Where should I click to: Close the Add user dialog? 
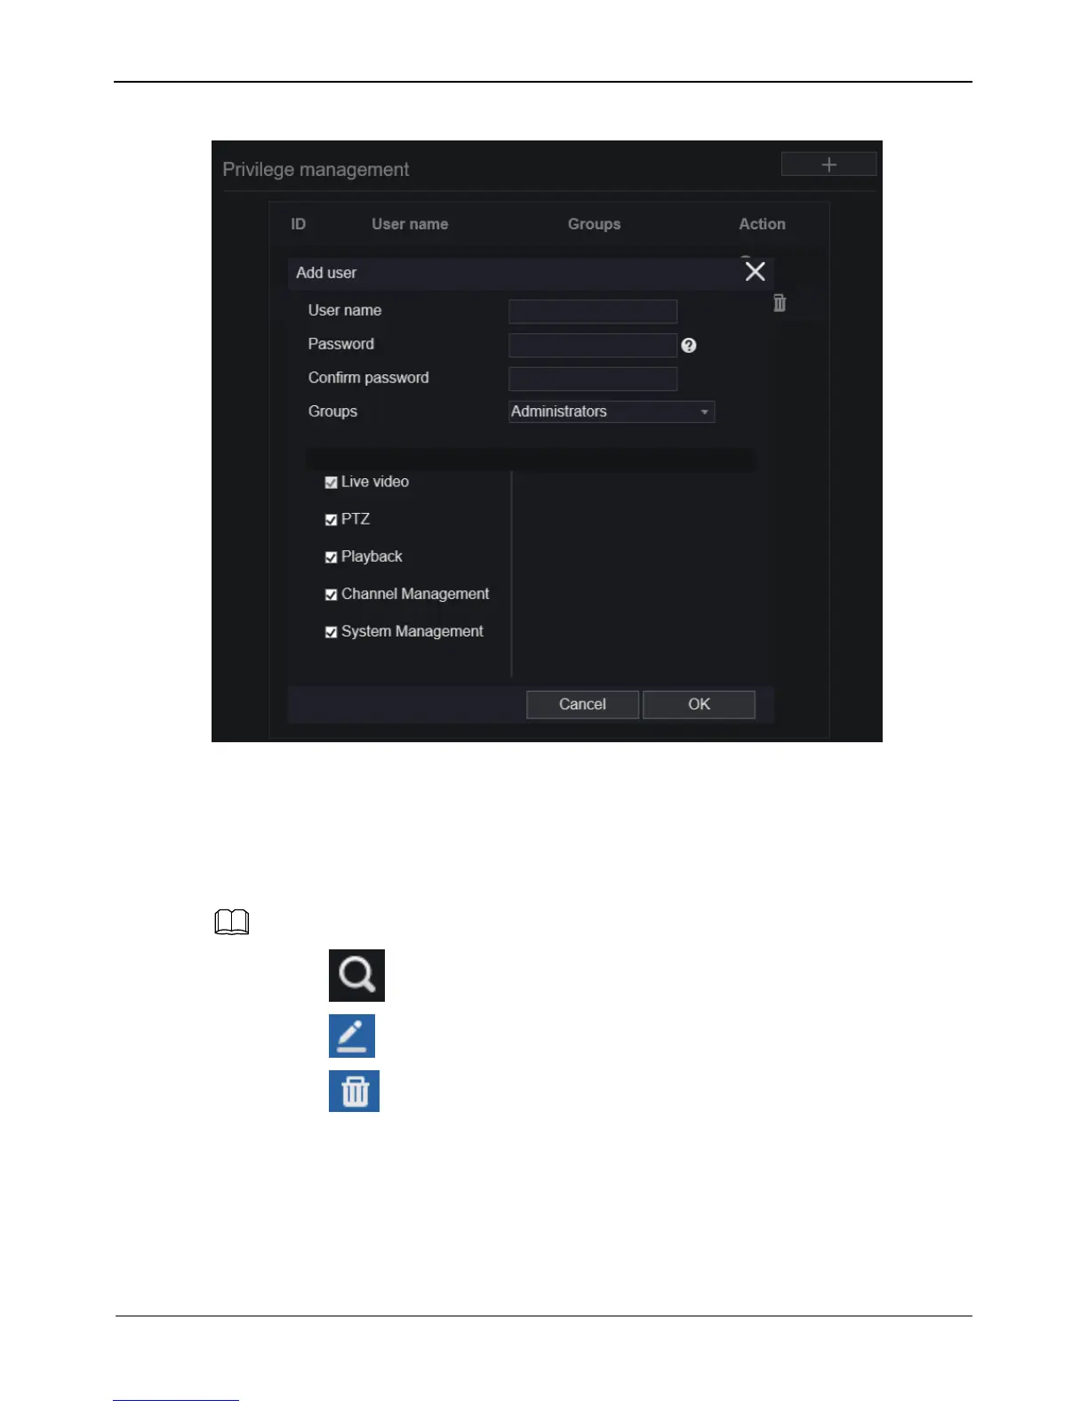(x=755, y=271)
